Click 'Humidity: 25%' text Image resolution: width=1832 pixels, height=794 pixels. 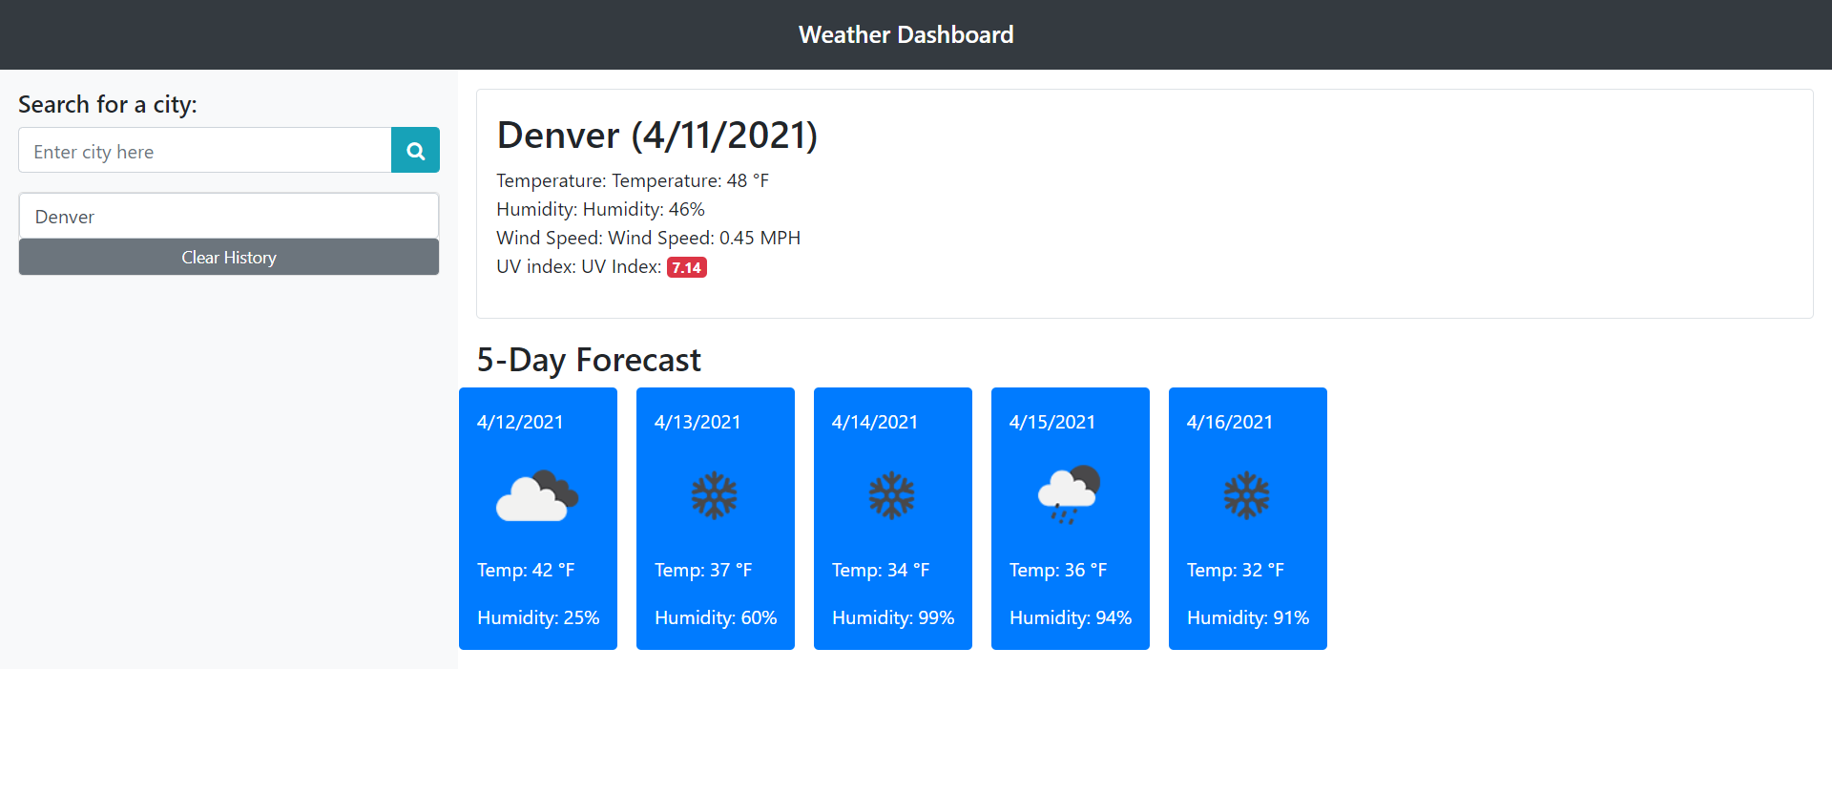coord(538,617)
